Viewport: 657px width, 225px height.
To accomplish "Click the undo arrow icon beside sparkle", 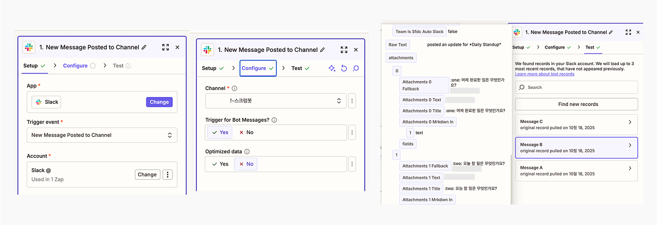I will click(343, 68).
